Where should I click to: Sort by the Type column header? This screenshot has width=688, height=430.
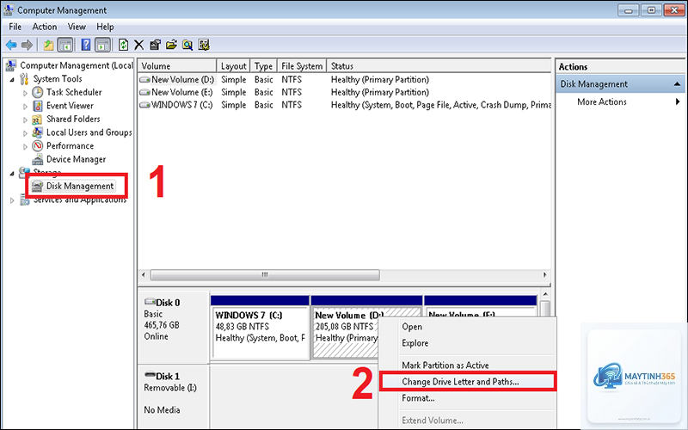[263, 66]
